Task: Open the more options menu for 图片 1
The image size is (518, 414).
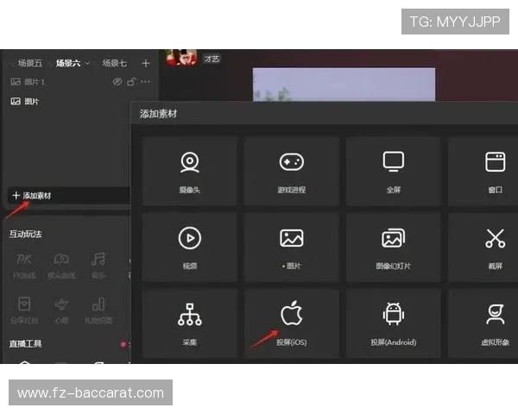Action: click(x=145, y=82)
